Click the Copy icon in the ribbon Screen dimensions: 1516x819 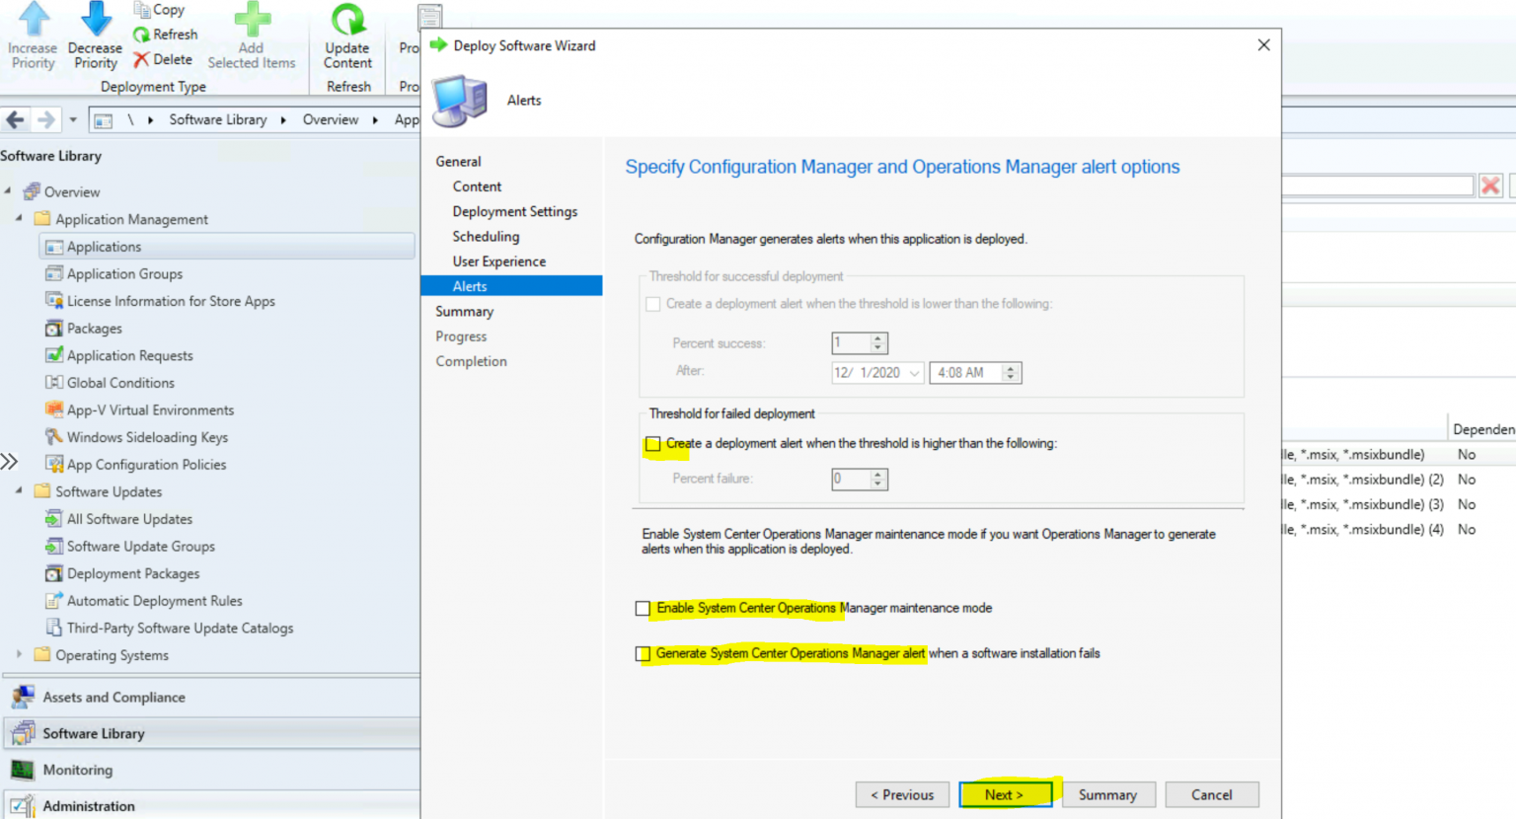pos(143,9)
